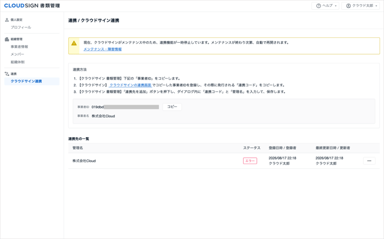384x239 pixels.
Task: Click the 連携先の一覧 heading
Action: tap(79, 139)
